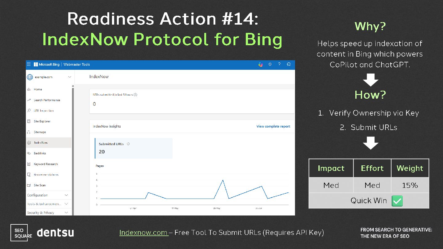Open the app launcher grid icon
The width and height of the screenshot is (443, 249).
[x=29, y=65]
